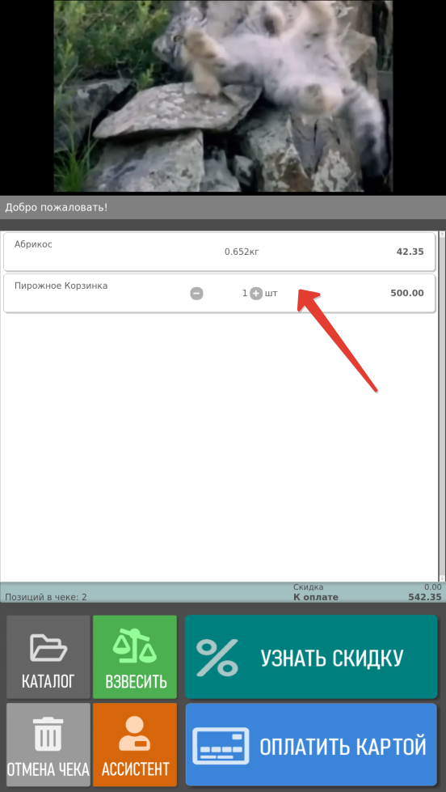
Task: Click the КАТАЛОГ label
Action: [48, 681]
